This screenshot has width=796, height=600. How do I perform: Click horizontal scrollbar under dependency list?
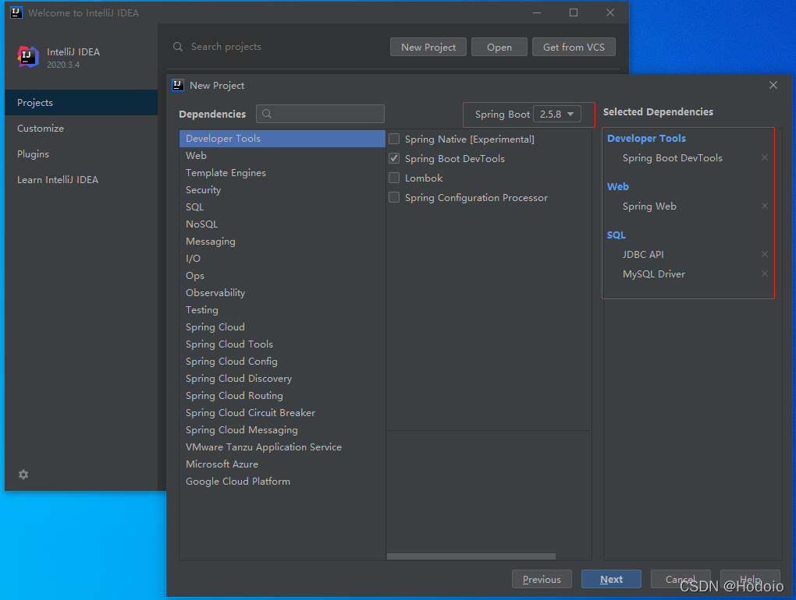tap(471, 556)
